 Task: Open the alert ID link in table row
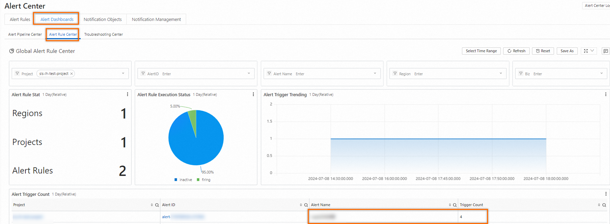(183, 217)
